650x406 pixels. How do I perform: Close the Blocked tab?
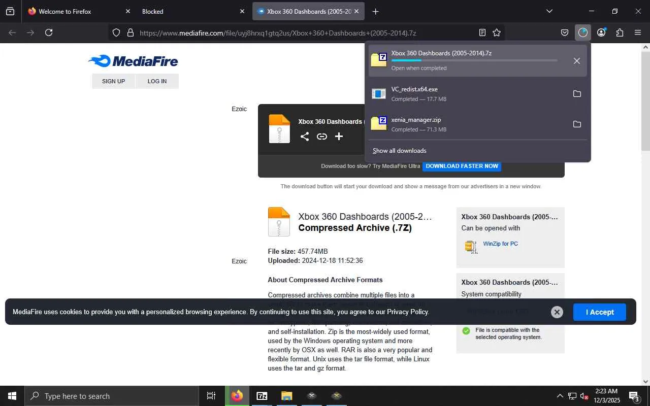pos(242,11)
